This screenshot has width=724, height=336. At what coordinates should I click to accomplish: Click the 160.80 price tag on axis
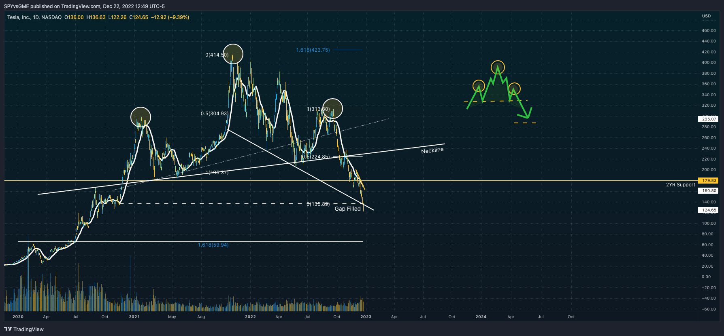tap(709, 191)
